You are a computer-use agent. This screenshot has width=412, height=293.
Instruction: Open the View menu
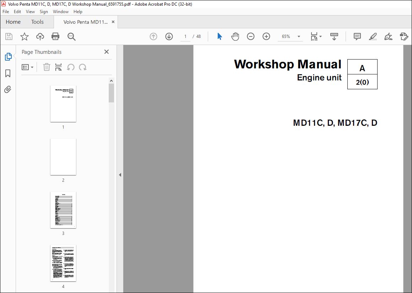[30, 12]
